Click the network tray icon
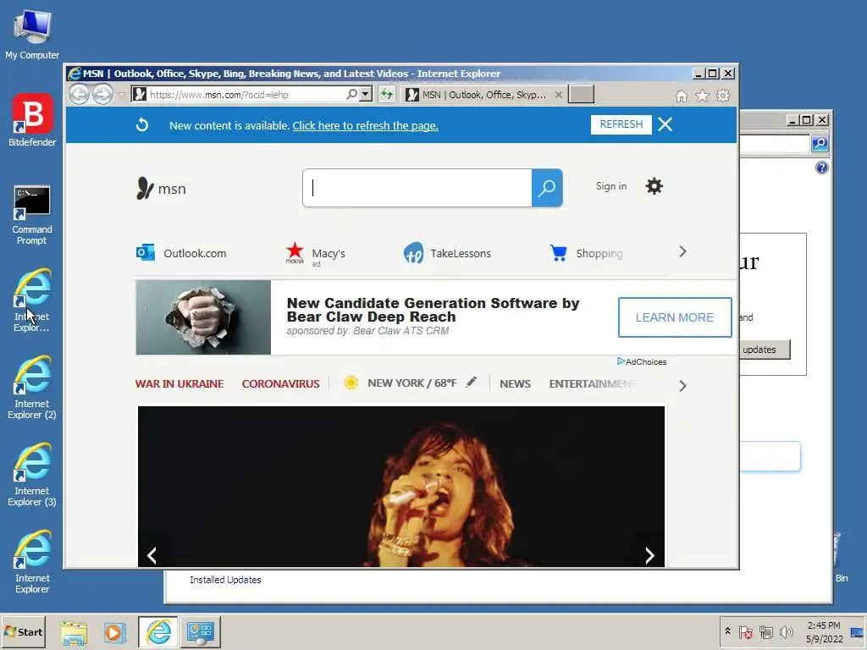 (x=765, y=631)
